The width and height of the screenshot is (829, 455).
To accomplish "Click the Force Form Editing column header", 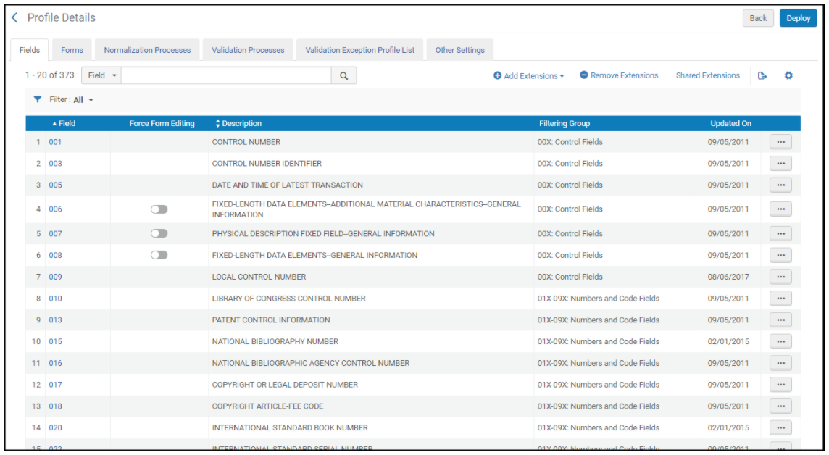I will 162,124.
